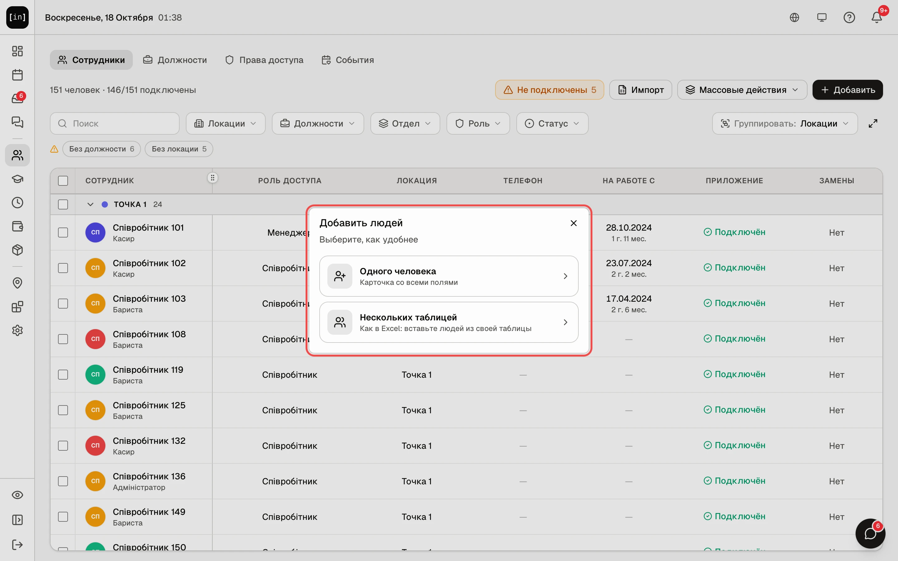Screen dimensions: 898x561
Task: Click the Не подключены 5 button
Action: (x=550, y=90)
